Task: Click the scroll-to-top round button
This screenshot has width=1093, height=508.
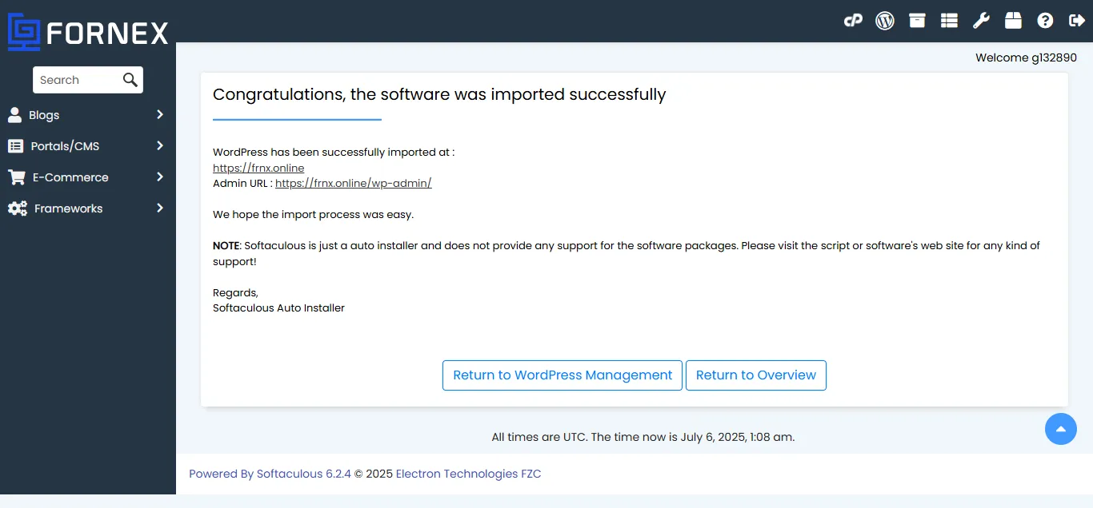Action: coord(1061,429)
